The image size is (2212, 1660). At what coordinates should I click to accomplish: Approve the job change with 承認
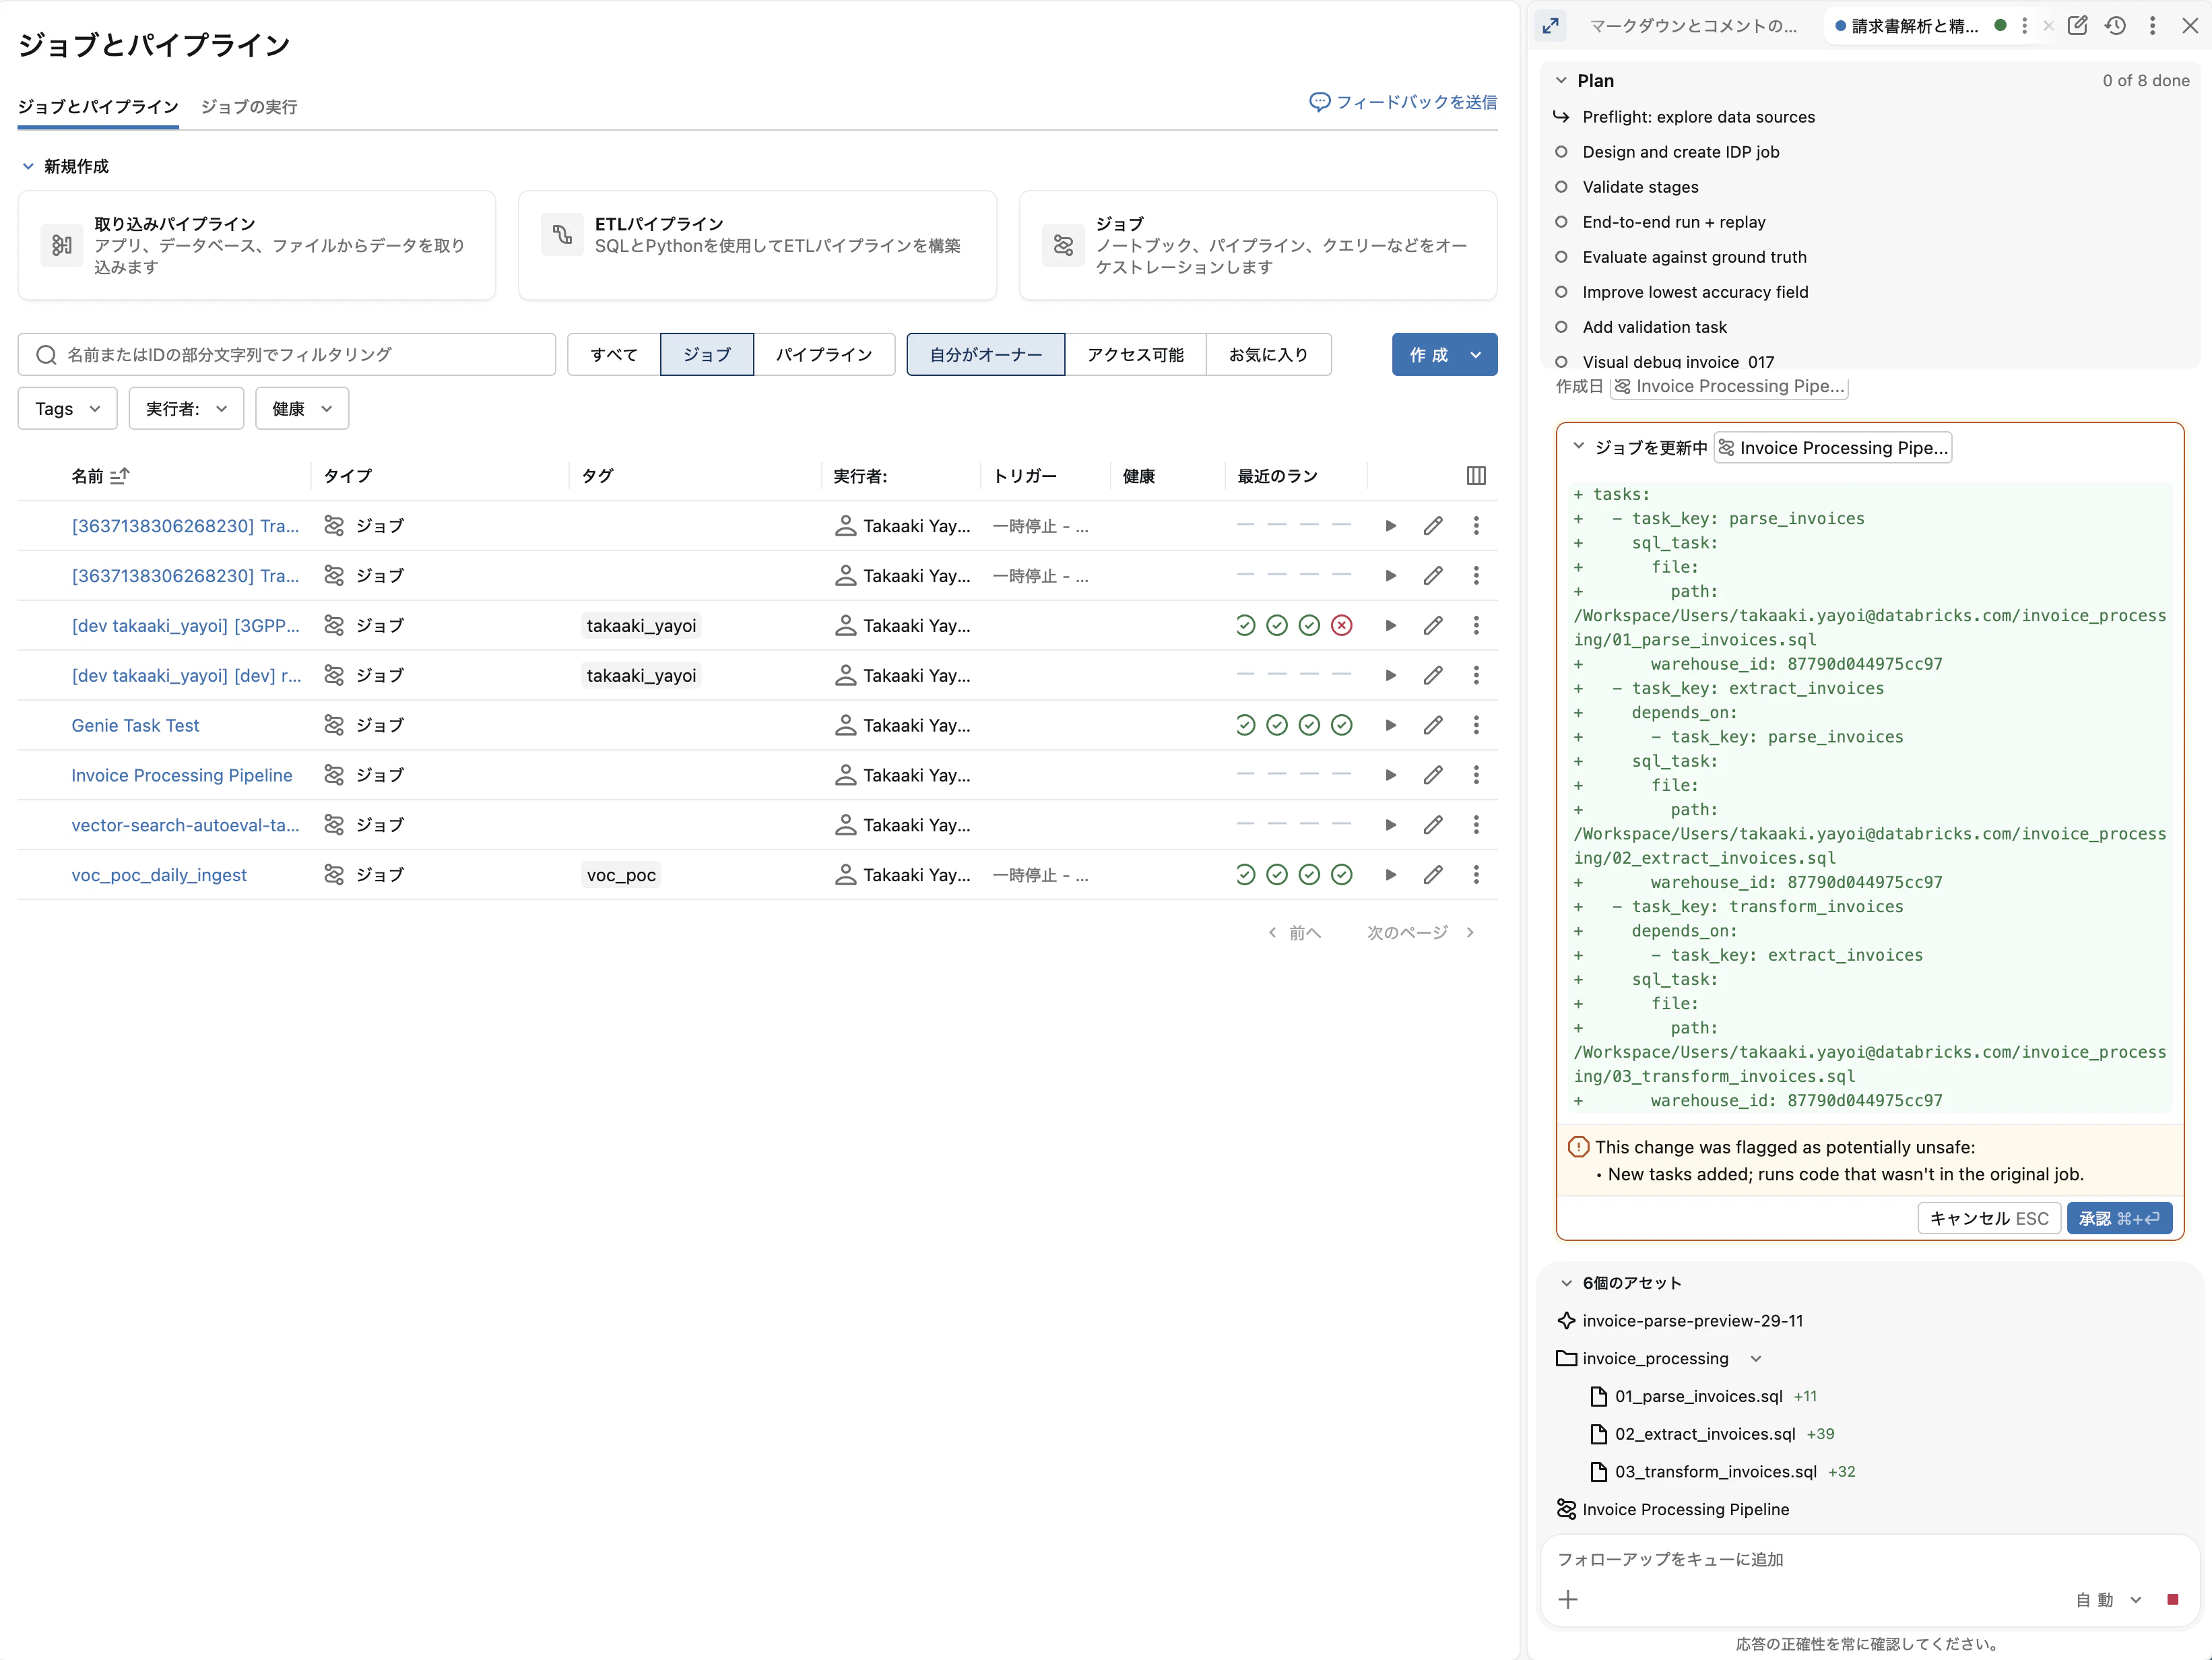[2119, 1219]
